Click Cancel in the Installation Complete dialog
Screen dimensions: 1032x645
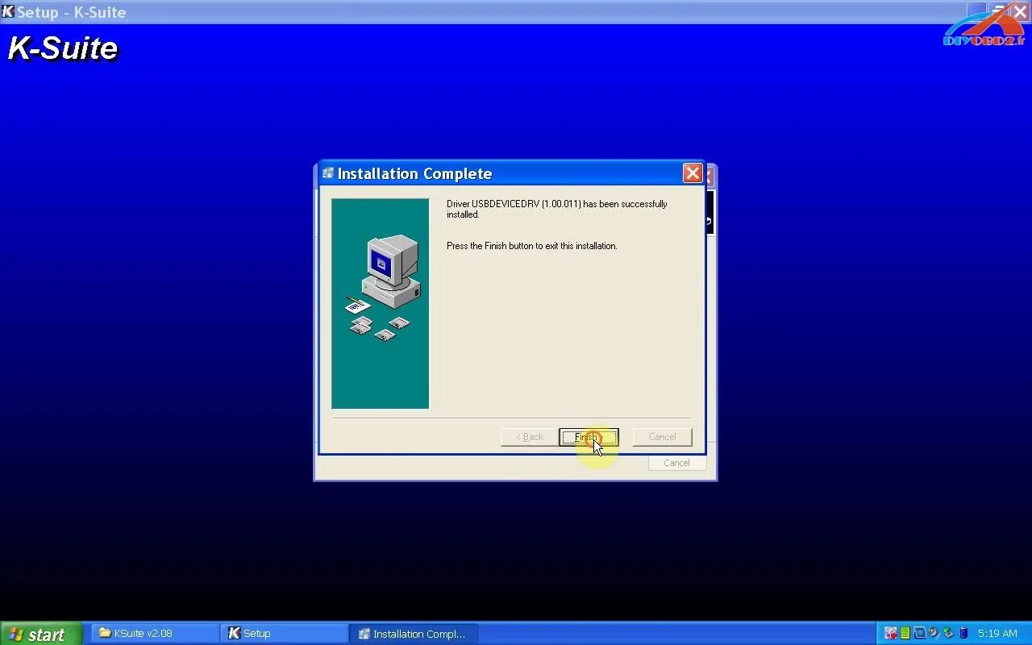point(662,437)
